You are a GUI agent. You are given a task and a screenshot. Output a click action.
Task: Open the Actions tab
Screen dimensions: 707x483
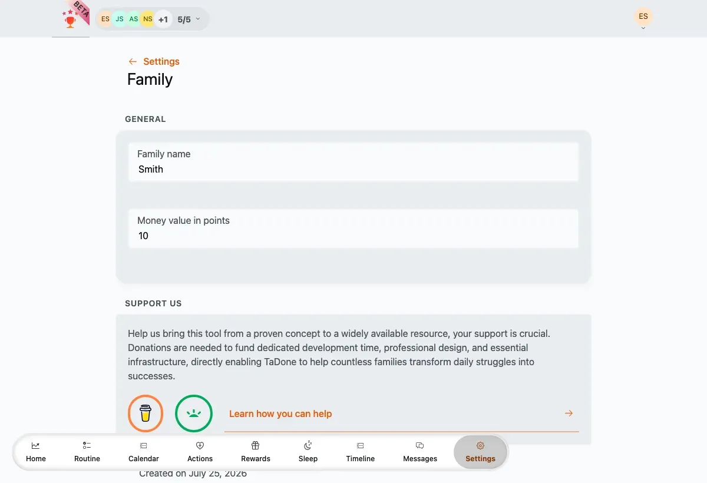200,452
